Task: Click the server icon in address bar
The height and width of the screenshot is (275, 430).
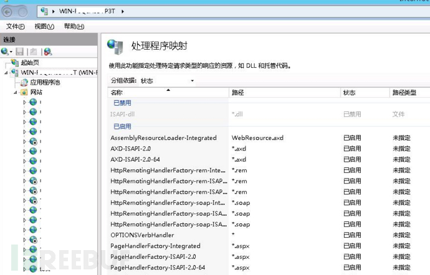Action: pos(44,11)
